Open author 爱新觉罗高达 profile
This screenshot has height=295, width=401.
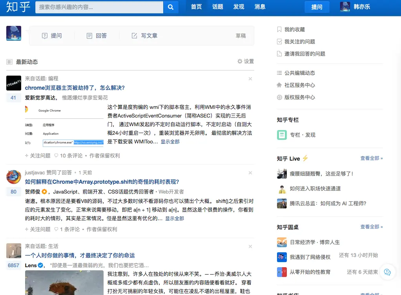40,98
